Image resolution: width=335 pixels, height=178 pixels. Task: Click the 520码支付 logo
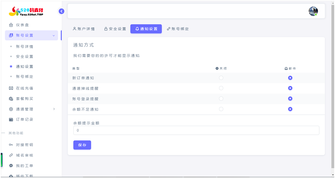pyautogui.click(x=26, y=12)
